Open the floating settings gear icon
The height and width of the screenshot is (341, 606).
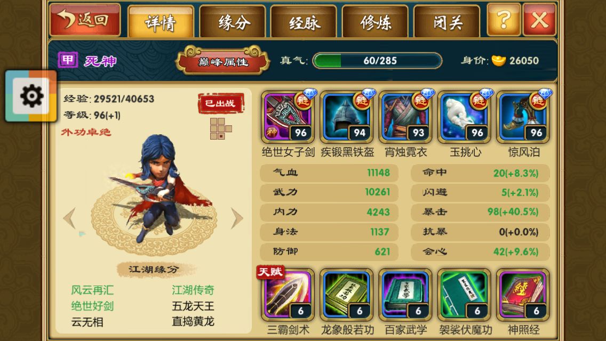click(x=31, y=96)
